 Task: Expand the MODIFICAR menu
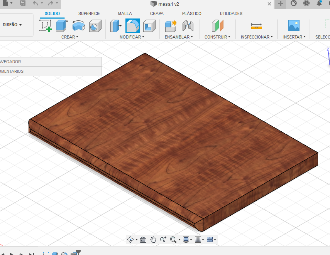132,37
